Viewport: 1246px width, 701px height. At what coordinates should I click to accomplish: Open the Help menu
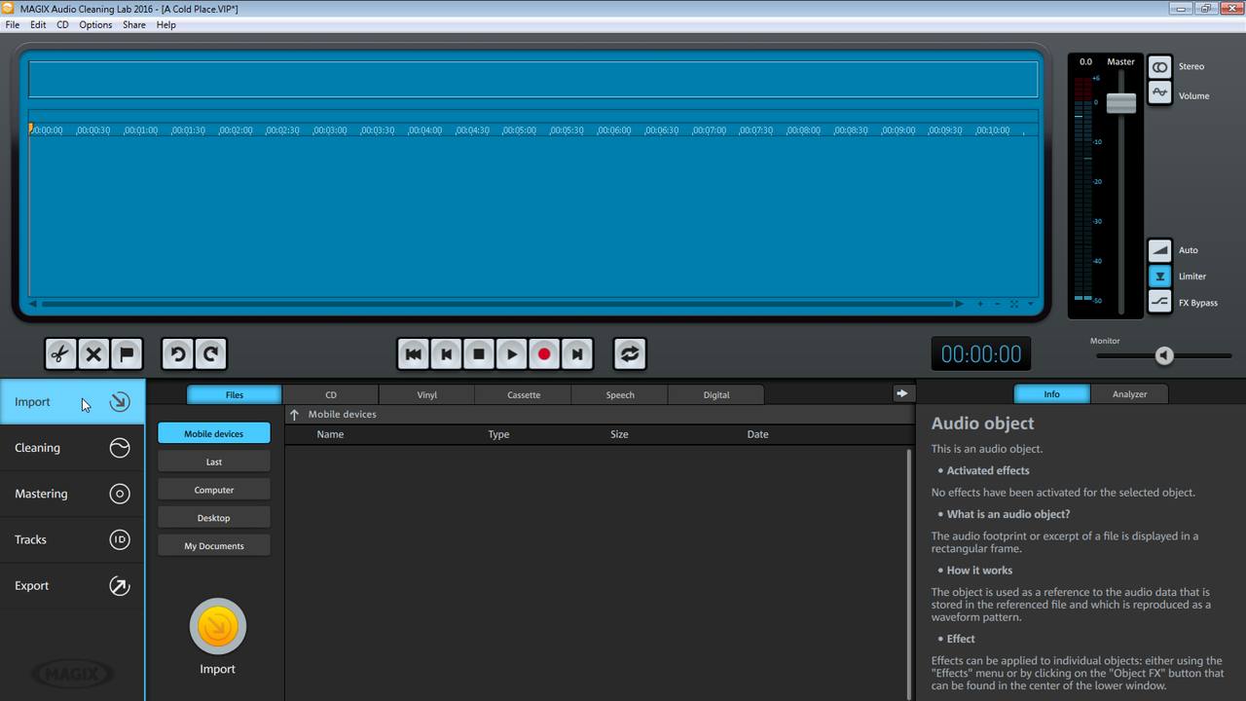166,24
